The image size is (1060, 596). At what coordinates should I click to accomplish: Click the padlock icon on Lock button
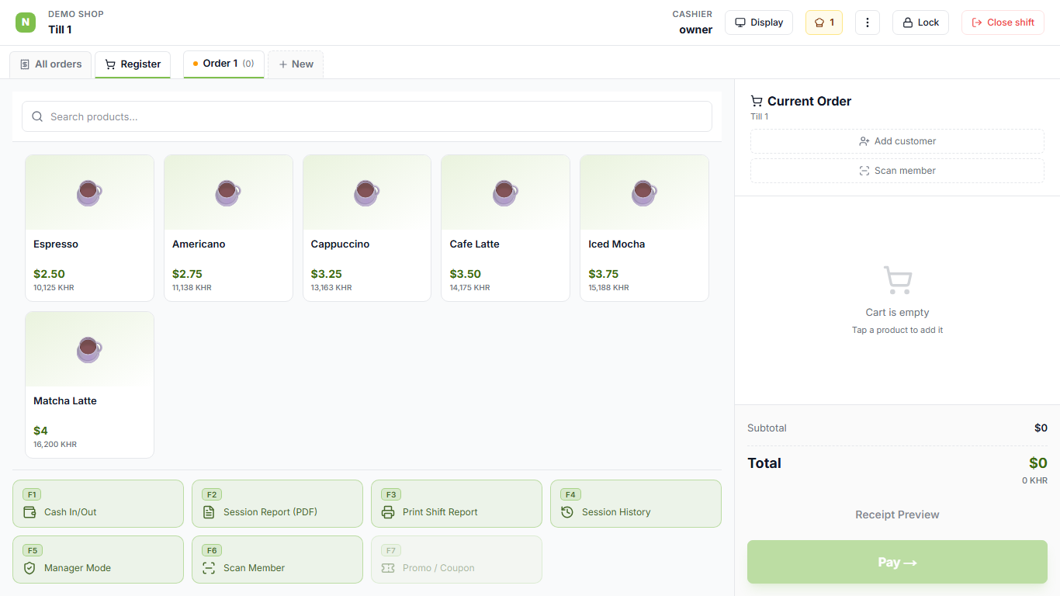[908, 23]
